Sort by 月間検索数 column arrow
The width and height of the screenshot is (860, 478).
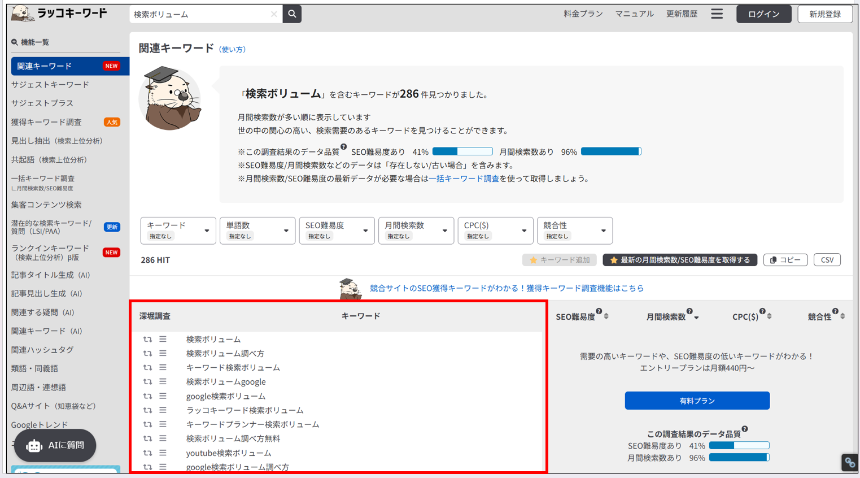(696, 318)
